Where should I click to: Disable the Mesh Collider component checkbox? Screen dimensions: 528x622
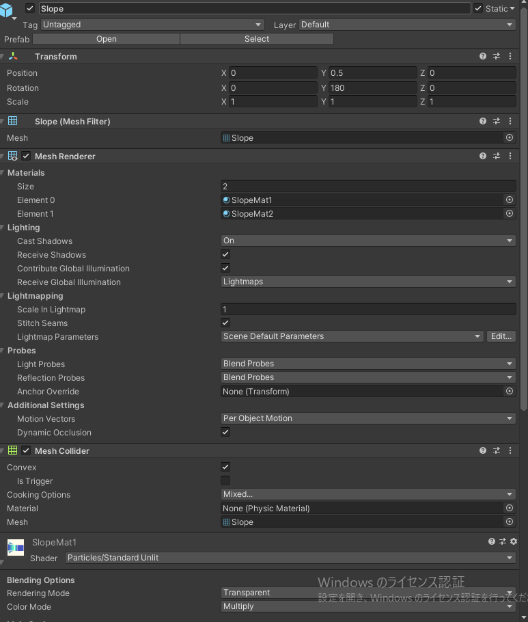26,450
